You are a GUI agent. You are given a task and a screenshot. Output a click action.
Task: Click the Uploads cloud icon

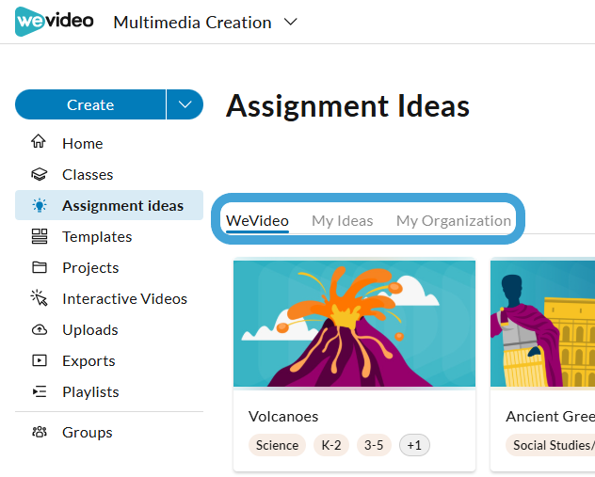point(40,329)
